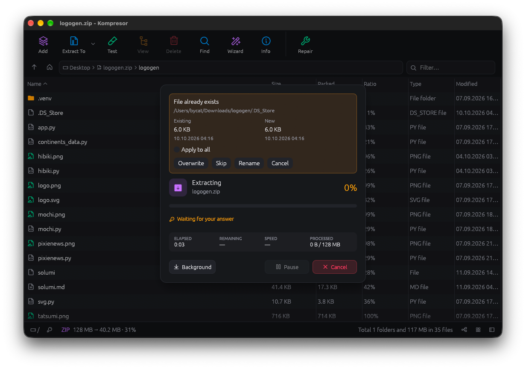Sort by the Type column header
The width and height of the screenshot is (526, 369).
(415, 84)
